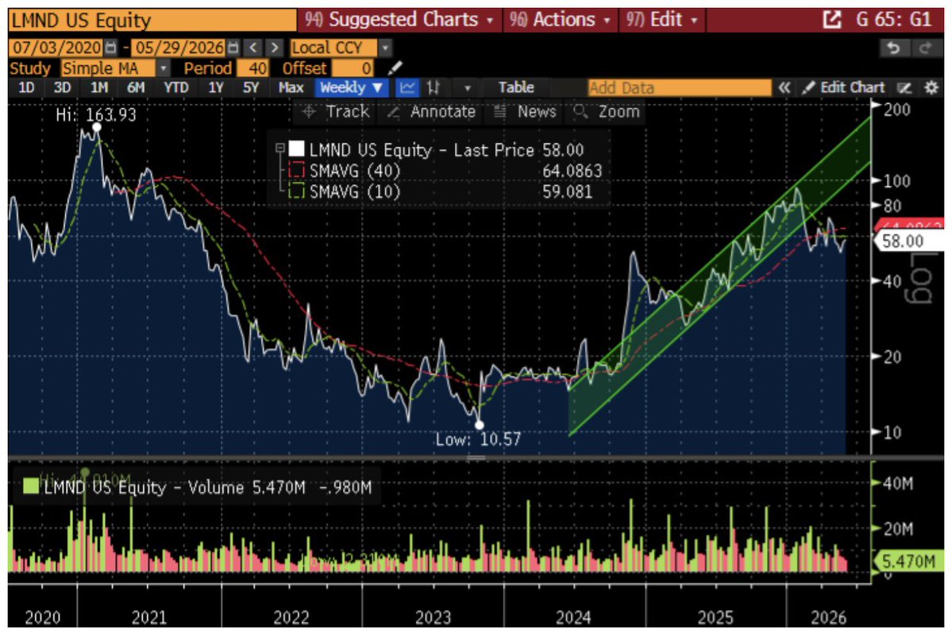The height and width of the screenshot is (637, 952).
Task: Select the 1M range tab
Action: pos(99,87)
